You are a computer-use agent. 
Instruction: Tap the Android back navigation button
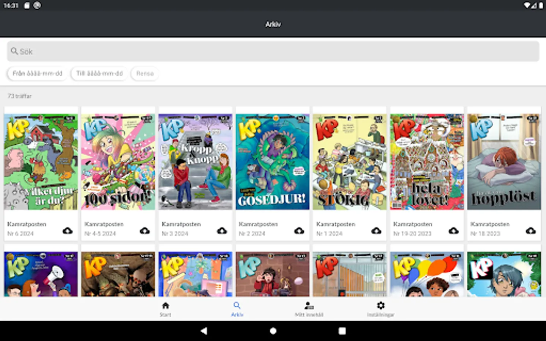[204, 330]
